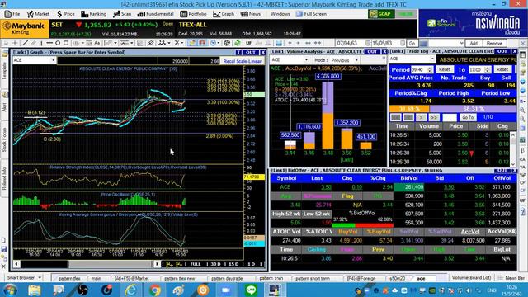Select the horizontal line drawing tool
The width and height of the screenshot is (528, 297).
49,43
